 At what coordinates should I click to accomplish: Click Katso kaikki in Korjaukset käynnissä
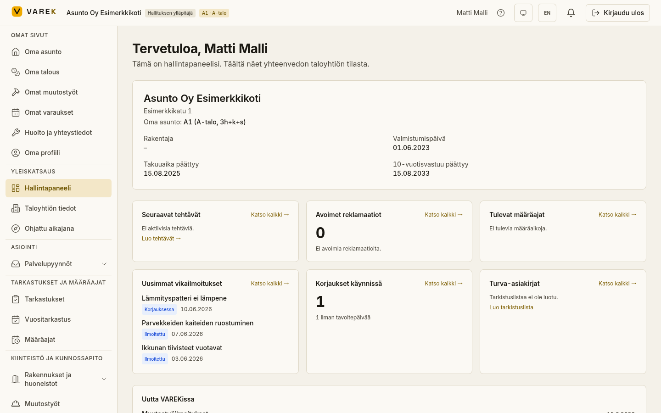coord(444,284)
